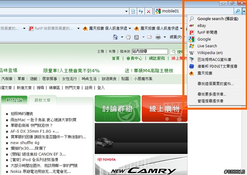Click the Home icon in command bar
The height and width of the screenshot is (175, 247).
(115, 37)
